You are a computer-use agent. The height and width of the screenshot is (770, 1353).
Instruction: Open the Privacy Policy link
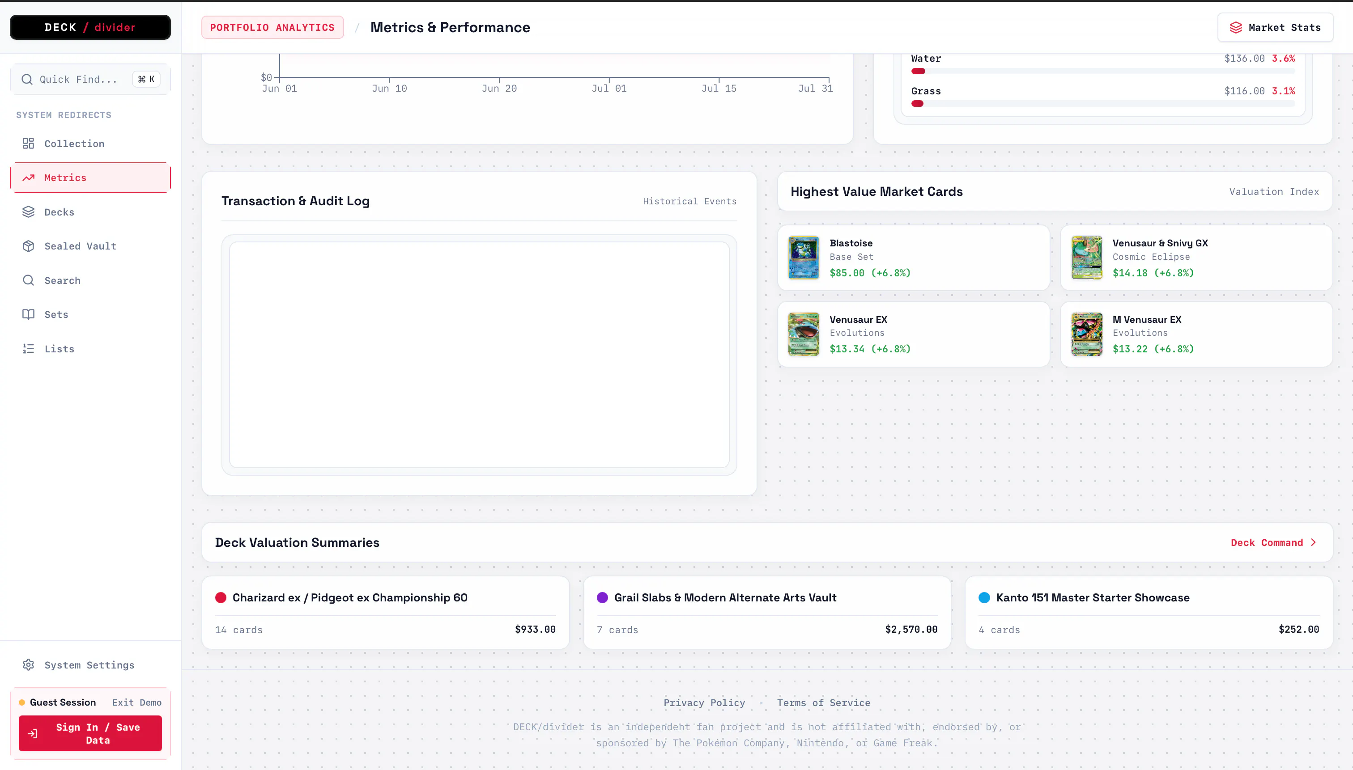704,703
